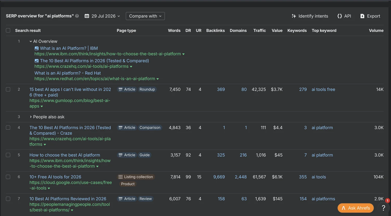Open '10 Best AI Platforms Reviewed in 2026' link
The width and height of the screenshot is (391, 216).
pos(68,199)
